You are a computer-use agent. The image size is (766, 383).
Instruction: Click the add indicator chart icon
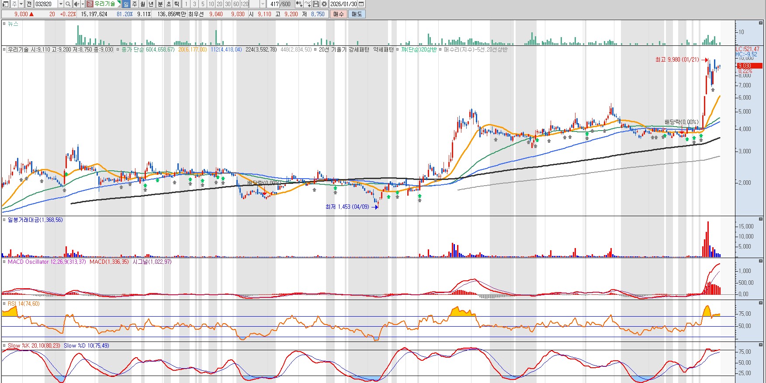tap(308, 4)
